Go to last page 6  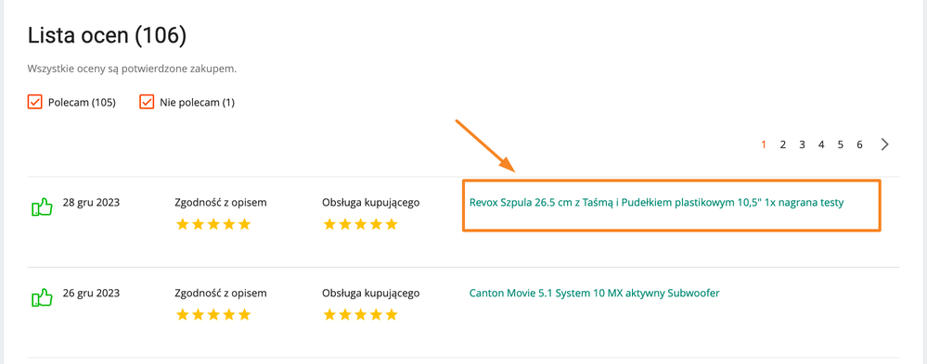coord(859,144)
